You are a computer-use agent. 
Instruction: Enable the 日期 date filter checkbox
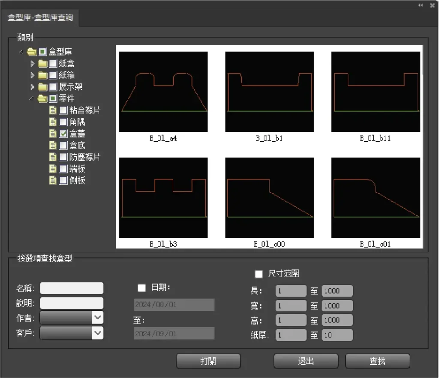point(142,288)
